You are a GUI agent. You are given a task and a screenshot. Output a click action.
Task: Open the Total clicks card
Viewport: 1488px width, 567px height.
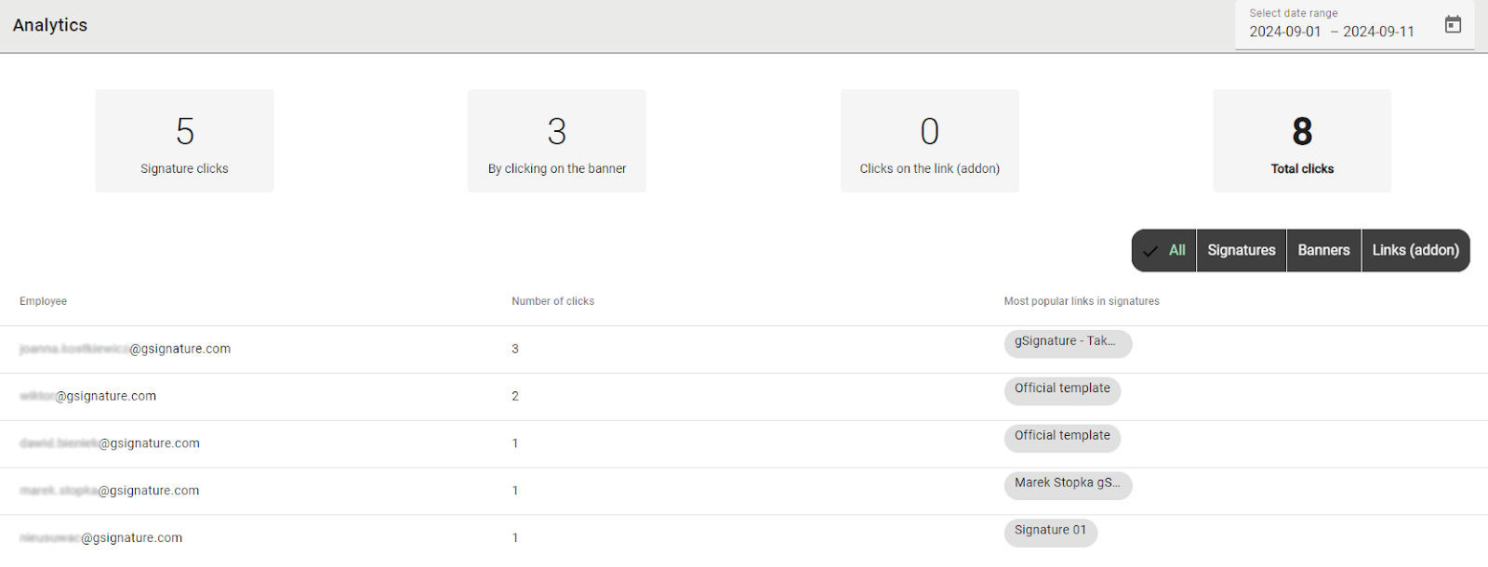pos(1302,140)
